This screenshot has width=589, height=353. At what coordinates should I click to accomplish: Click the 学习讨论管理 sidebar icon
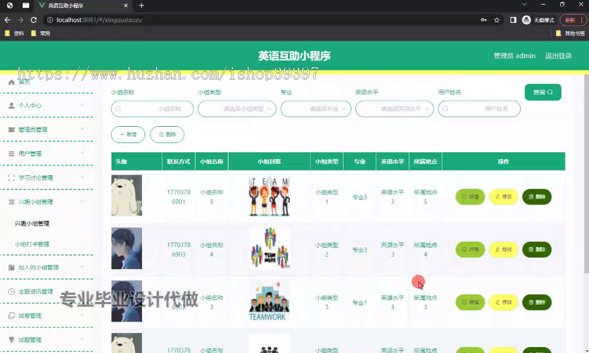click(11, 178)
